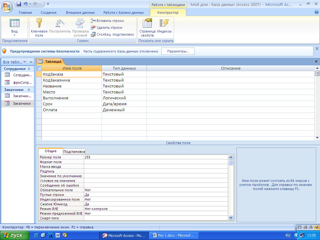Image resolution: width=320 pixels, height=240 pixels.
Task: Open media player from quick launch
Action: point(65,235)
